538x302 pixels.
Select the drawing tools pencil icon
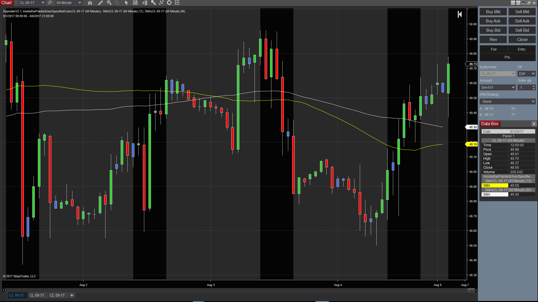pyautogui.click(x=100, y=3)
